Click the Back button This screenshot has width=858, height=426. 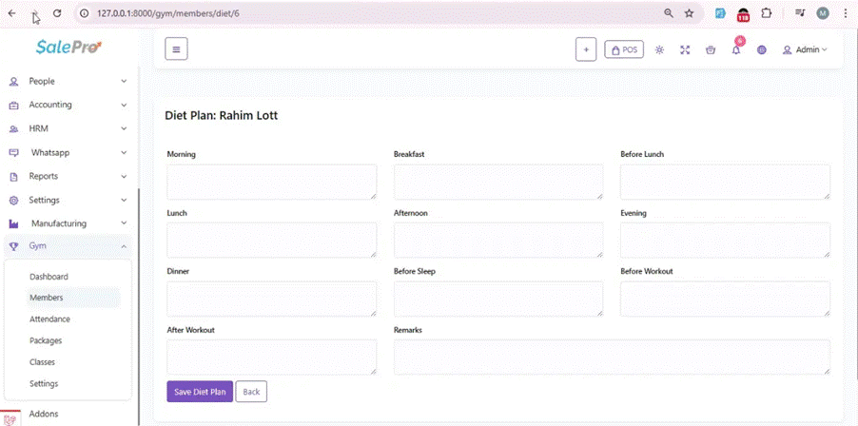(251, 392)
